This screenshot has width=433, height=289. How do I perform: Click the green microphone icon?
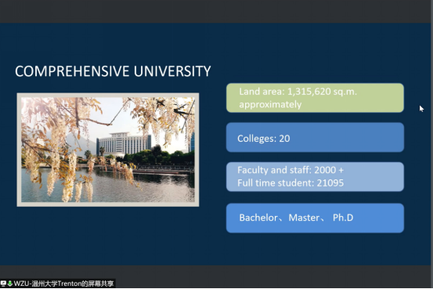9,284
